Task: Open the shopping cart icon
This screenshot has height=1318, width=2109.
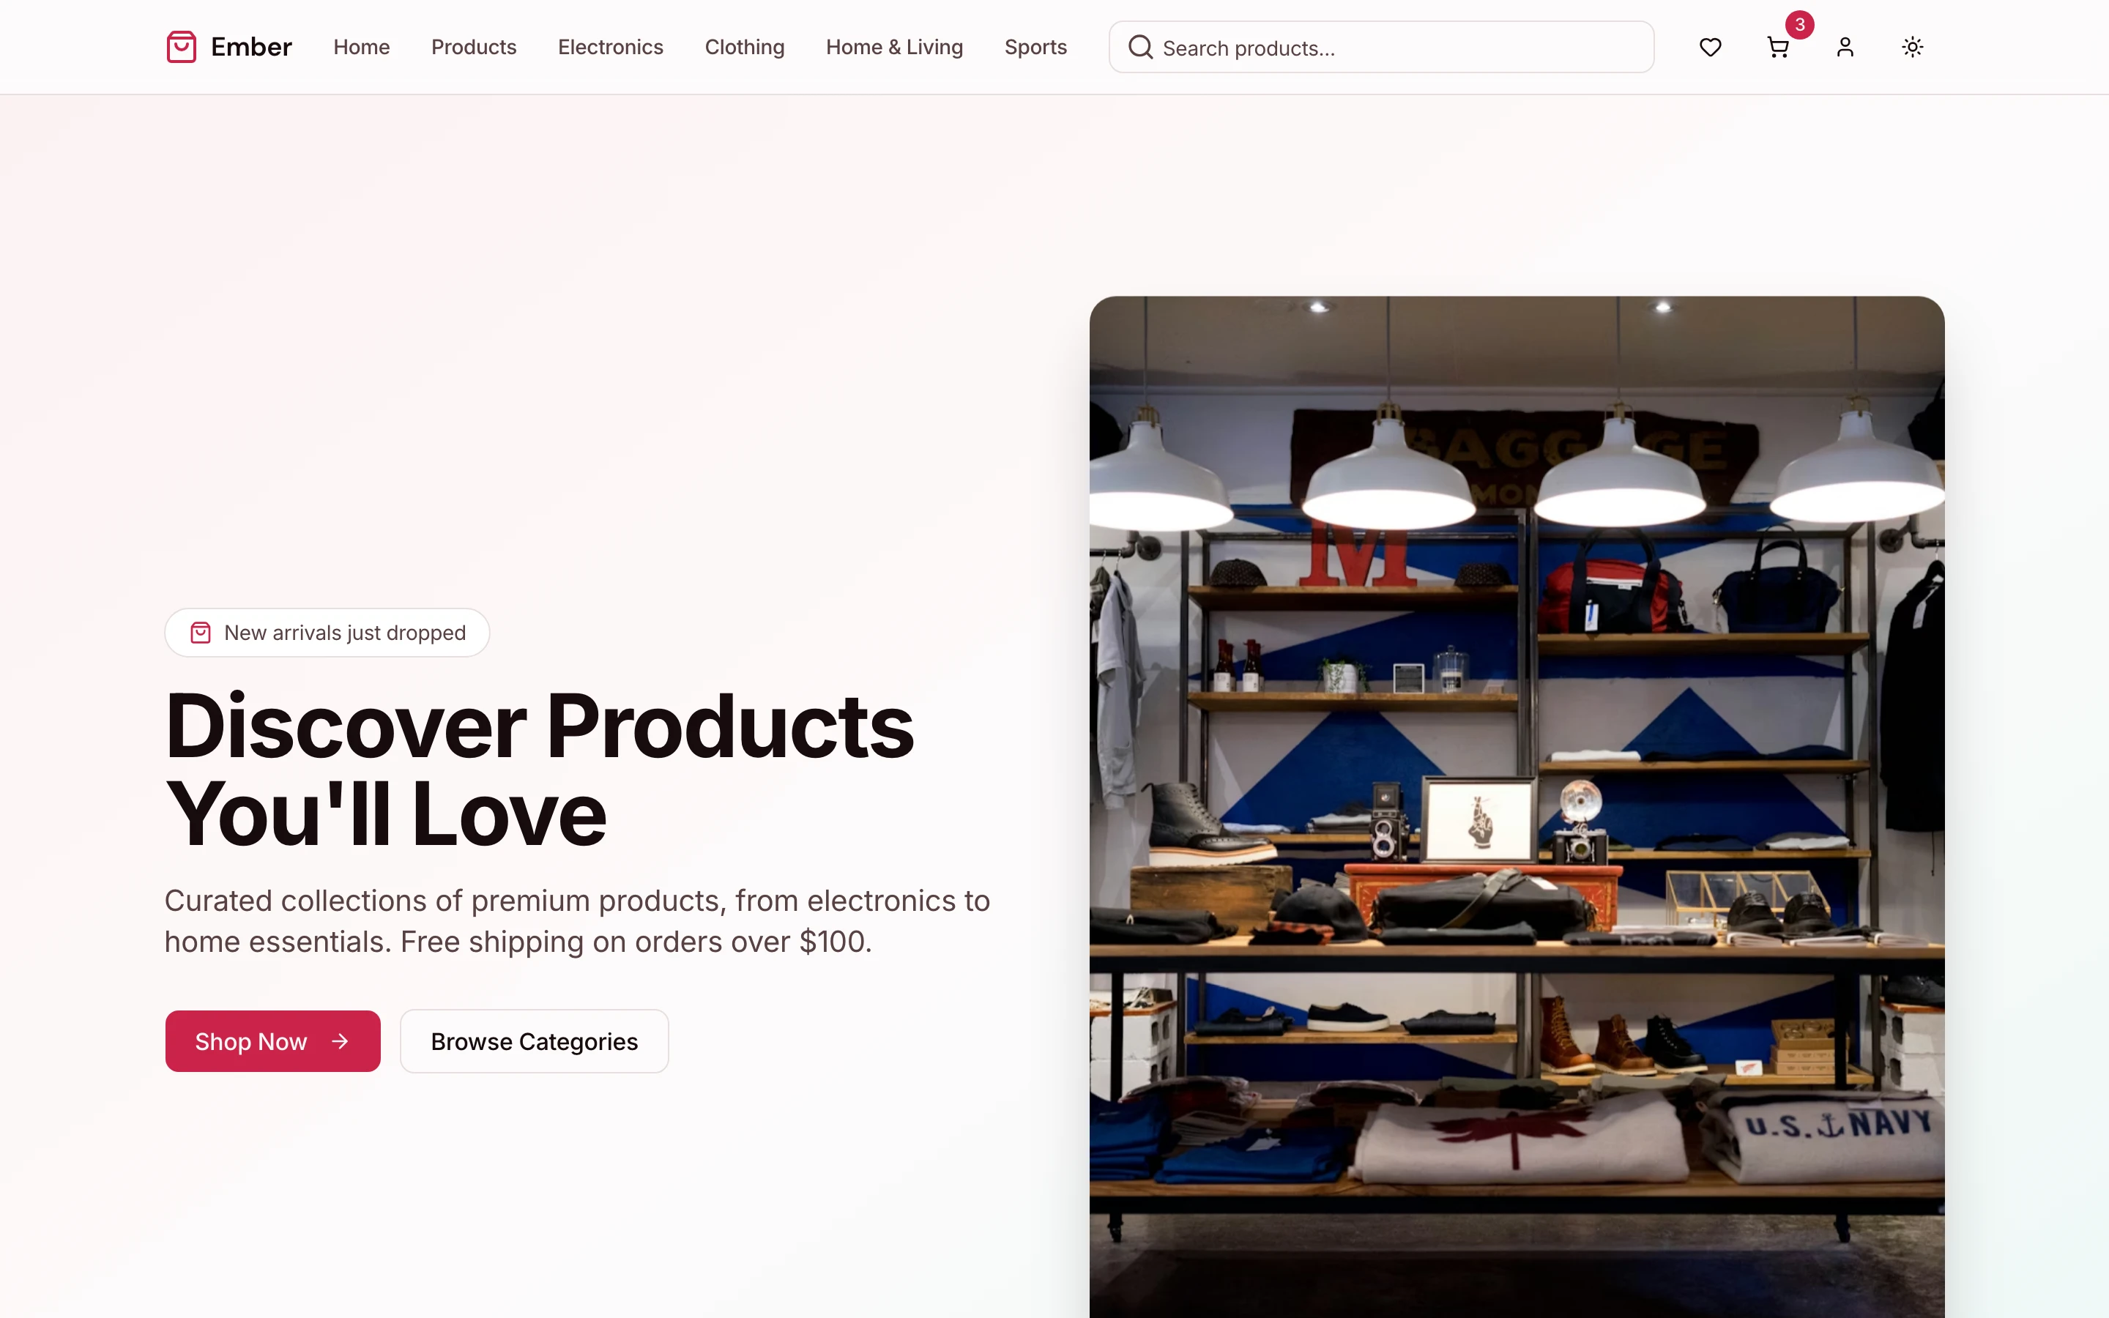Action: pos(1778,47)
